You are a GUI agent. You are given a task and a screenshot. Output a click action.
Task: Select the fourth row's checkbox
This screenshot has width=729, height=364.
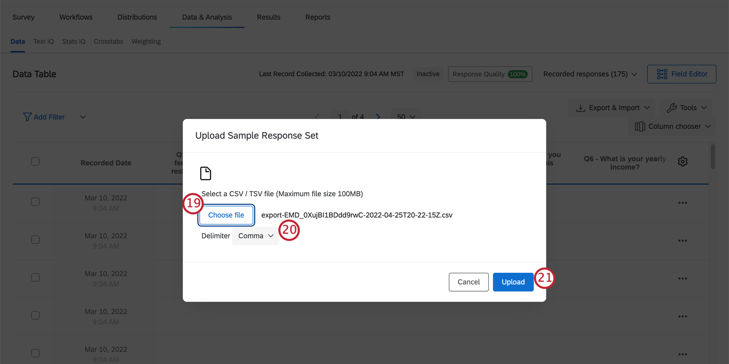click(36, 315)
